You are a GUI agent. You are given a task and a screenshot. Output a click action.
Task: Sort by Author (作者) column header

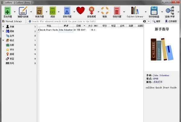click(66, 26)
